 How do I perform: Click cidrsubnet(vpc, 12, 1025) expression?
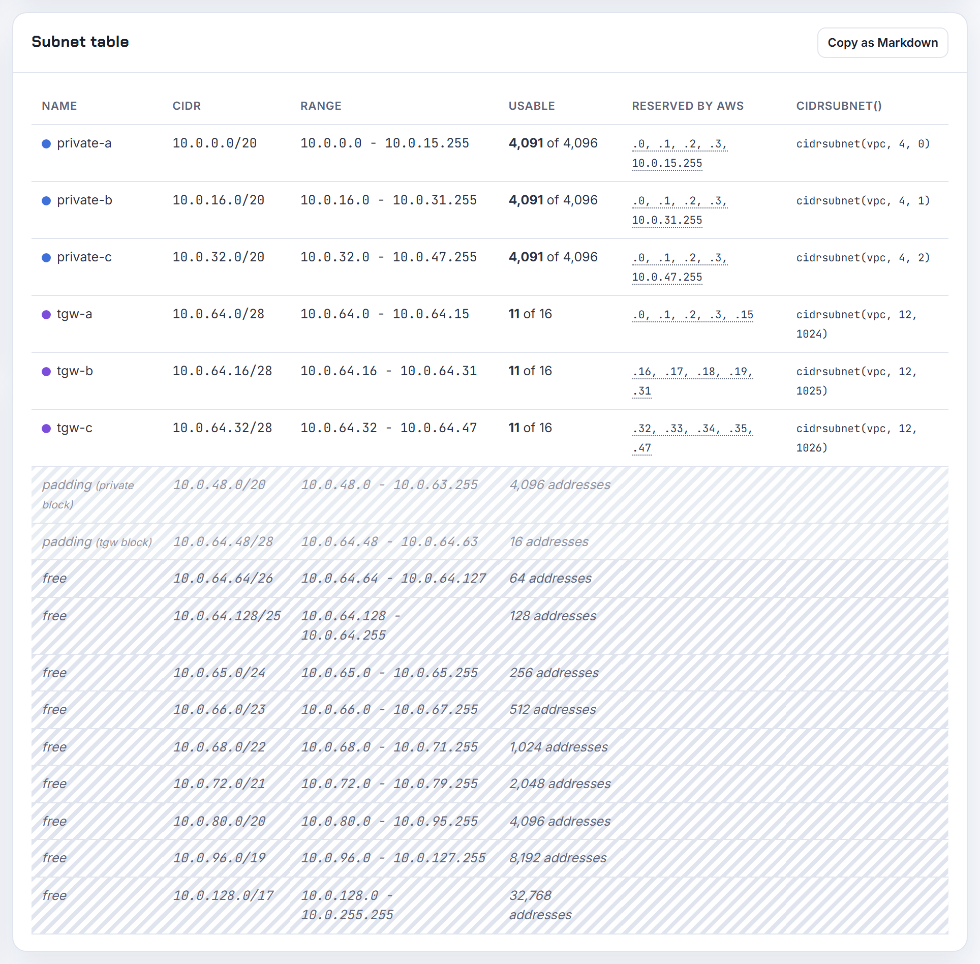click(856, 381)
